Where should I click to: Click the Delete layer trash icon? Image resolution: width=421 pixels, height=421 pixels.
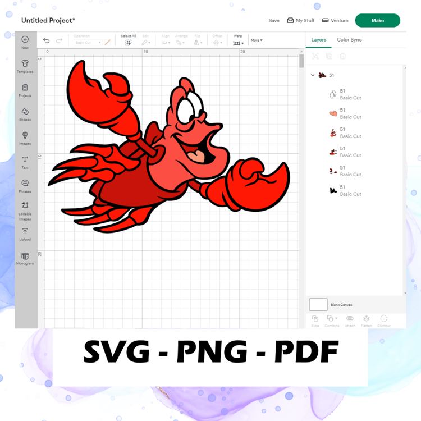[x=342, y=56]
